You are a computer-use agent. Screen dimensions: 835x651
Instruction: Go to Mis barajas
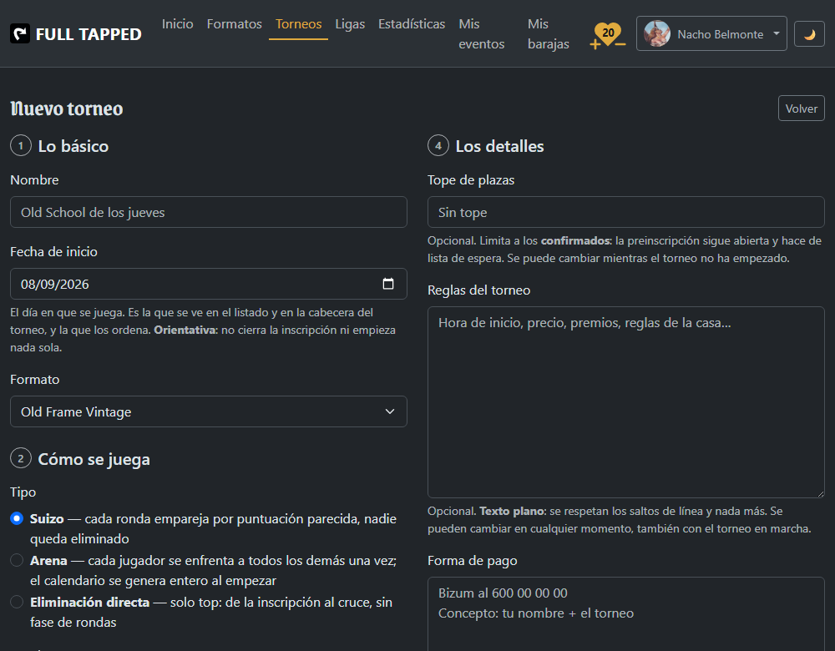(x=548, y=33)
